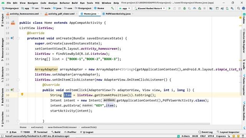
Task: Open Xiaomi Redmi Note 4 device dropdown
Action: pyautogui.click(x=150, y=8)
